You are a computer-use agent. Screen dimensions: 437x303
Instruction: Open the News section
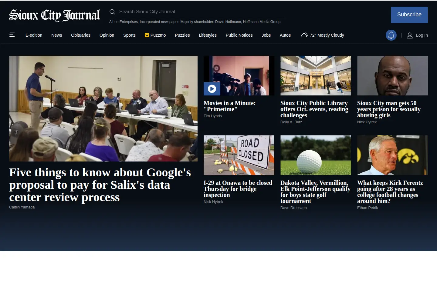(x=57, y=35)
